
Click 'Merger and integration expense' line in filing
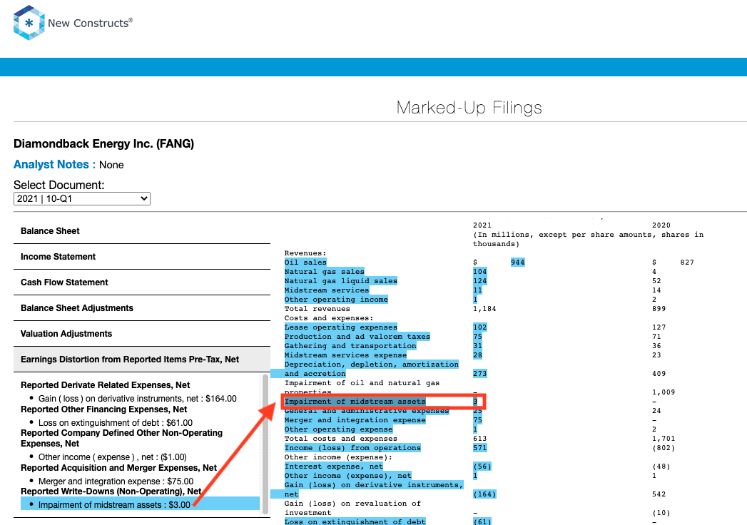(x=355, y=420)
